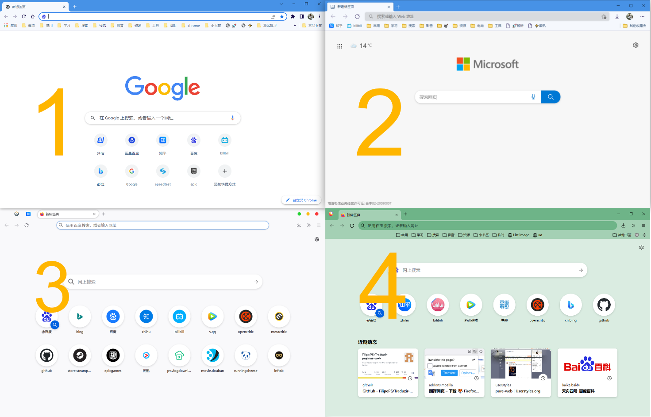This screenshot has width=651, height=417.
Task: Open the home page in Chrome window
Action: [x=33, y=16]
